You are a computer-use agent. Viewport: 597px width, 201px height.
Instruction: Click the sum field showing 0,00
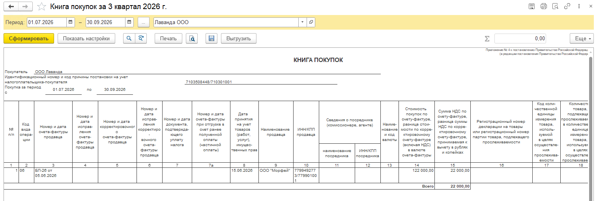521,38
